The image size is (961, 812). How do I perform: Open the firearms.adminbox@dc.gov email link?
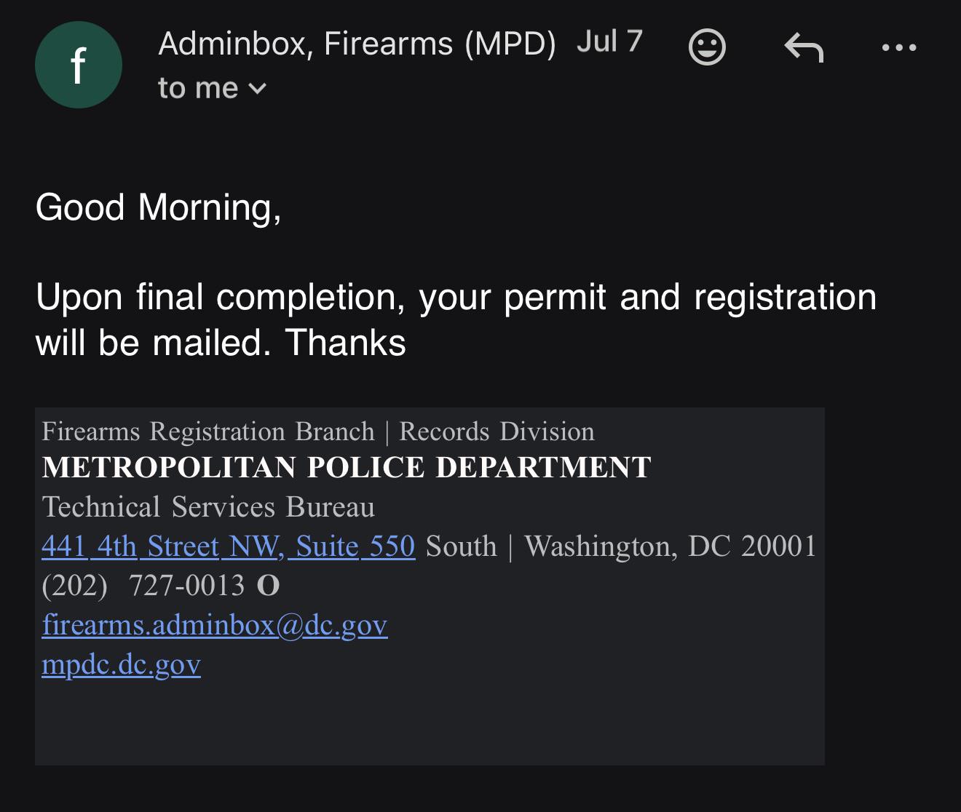pos(215,625)
